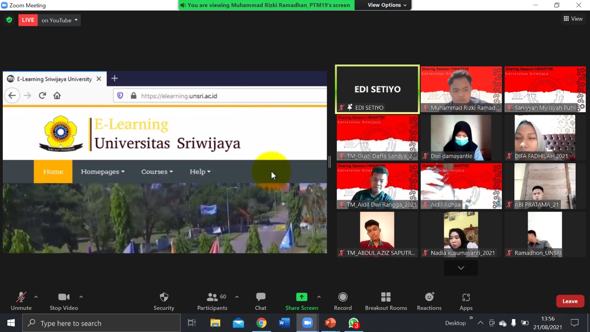Click the shared browser reload icon
590x332 pixels.
[x=42, y=95]
